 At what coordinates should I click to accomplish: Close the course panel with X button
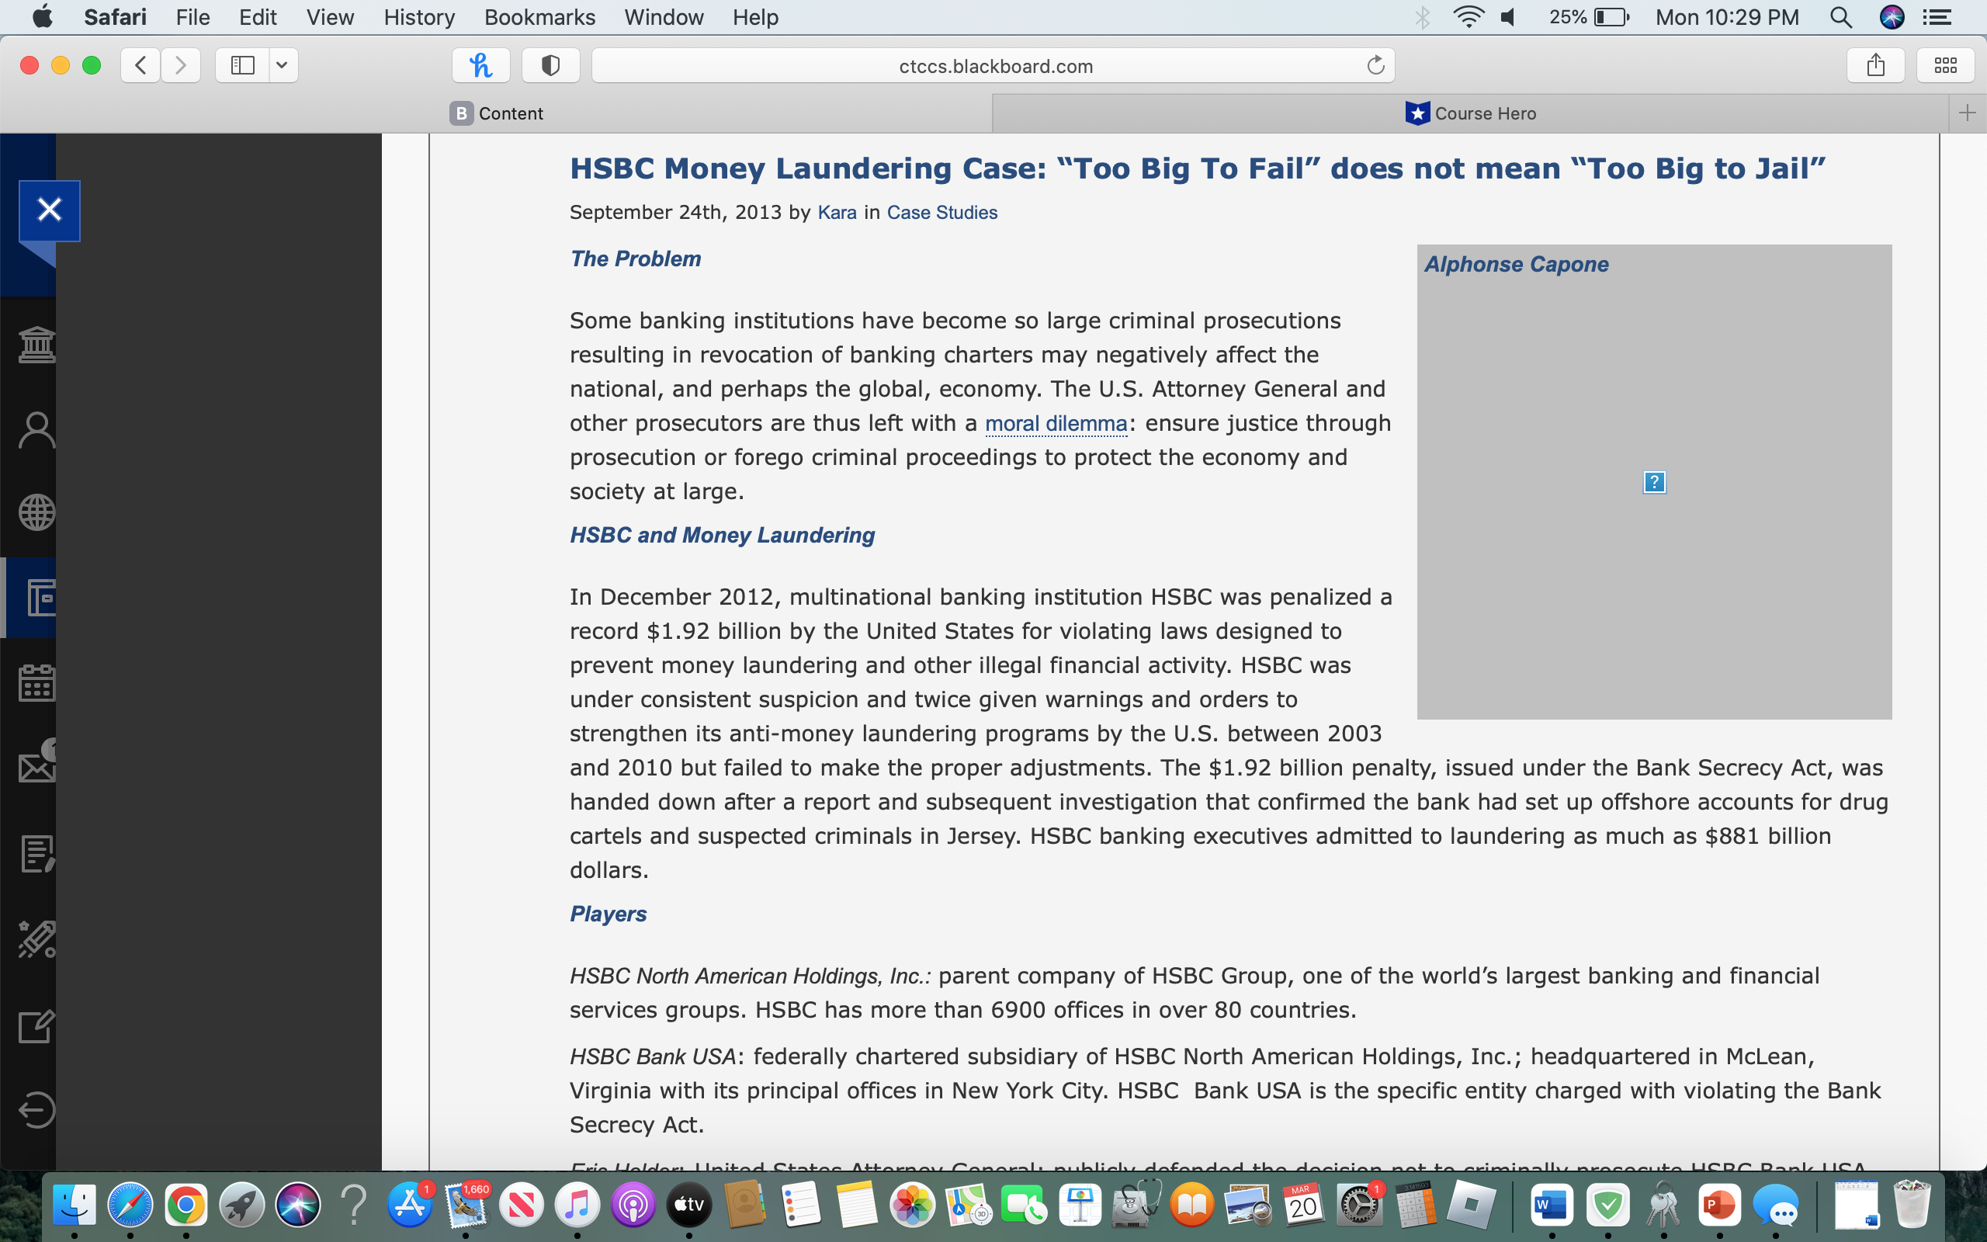[50, 210]
